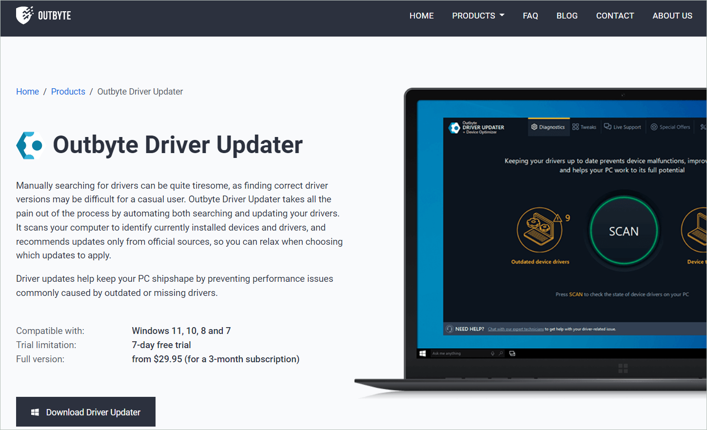Click the 'from $29.95' price text
The width and height of the screenshot is (707, 430).
pyautogui.click(x=157, y=359)
